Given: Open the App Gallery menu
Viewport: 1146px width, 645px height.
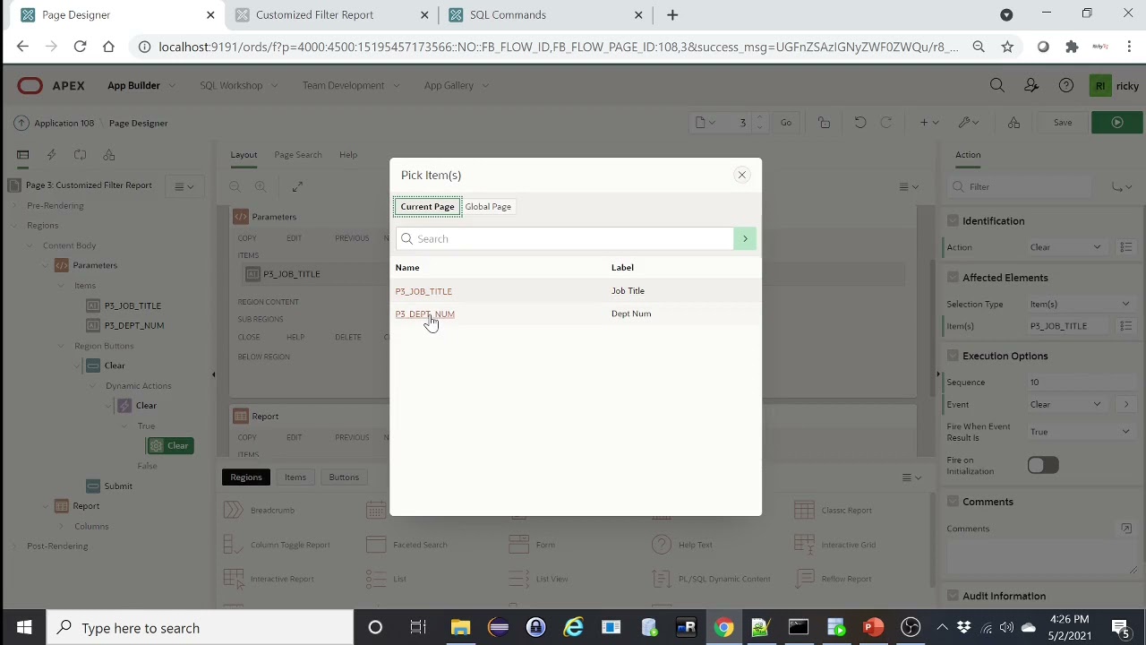Looking at the screenshot, I should tap(457, 85).
